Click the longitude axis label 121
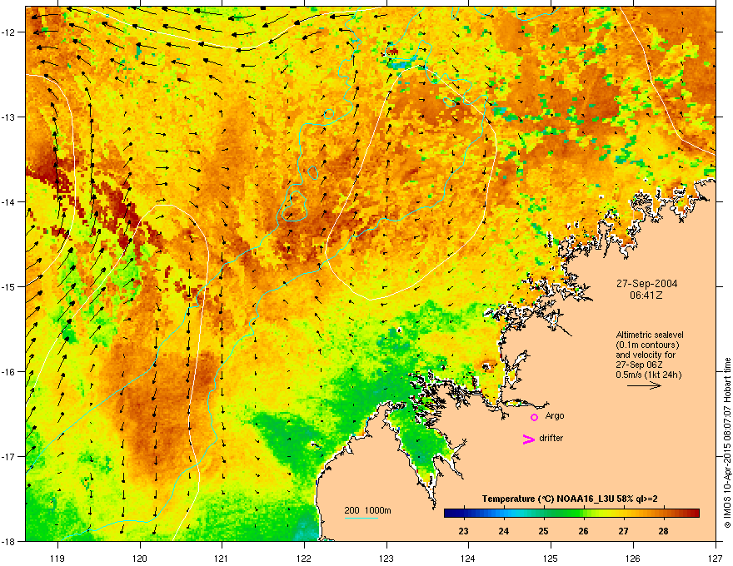Image resolution: width=733 pixels, height=566 pixels. tap(222, 558)
